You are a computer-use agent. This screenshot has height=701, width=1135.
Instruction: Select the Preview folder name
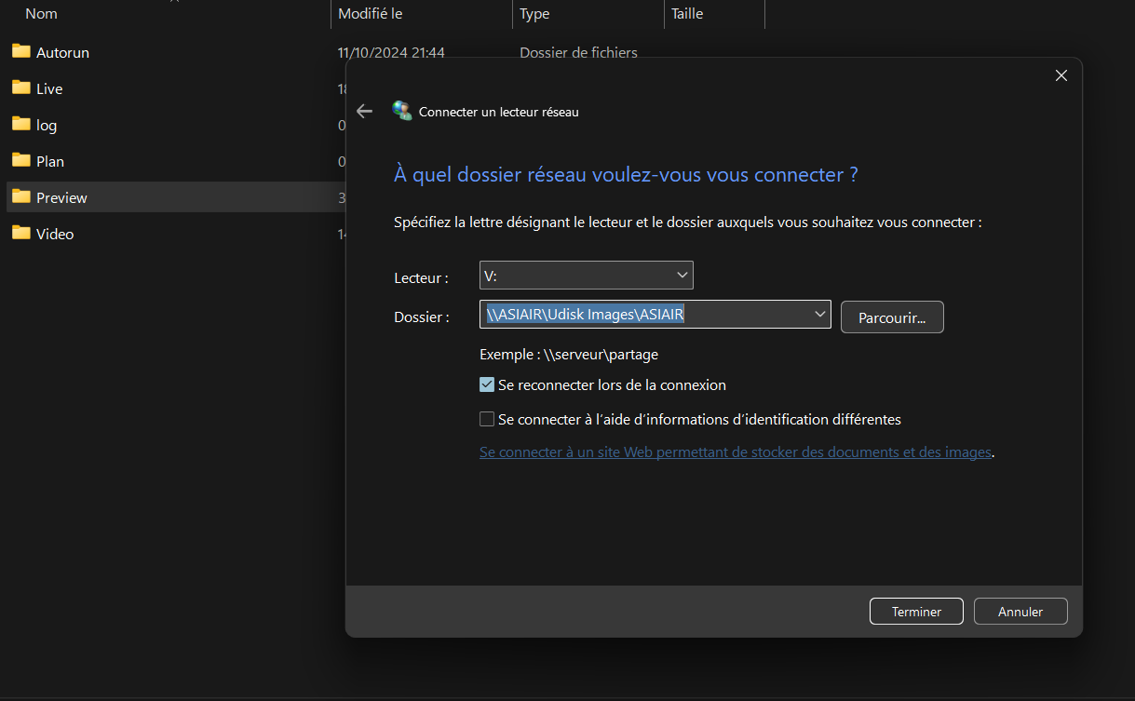click(61, 197)
